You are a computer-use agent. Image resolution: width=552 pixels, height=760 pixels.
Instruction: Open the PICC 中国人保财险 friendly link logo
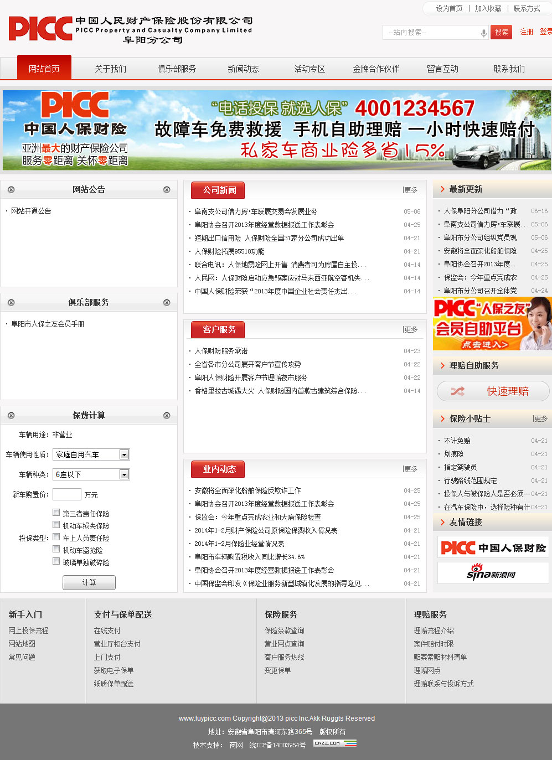(x=493, y=547)
